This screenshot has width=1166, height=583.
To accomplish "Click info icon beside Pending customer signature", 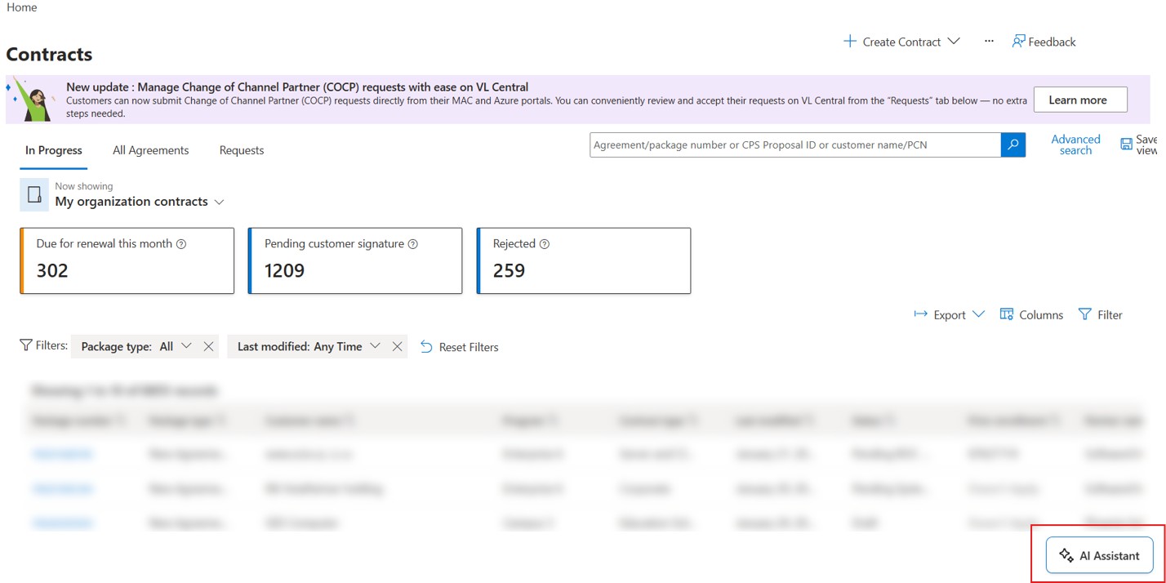I will point(413,244).
